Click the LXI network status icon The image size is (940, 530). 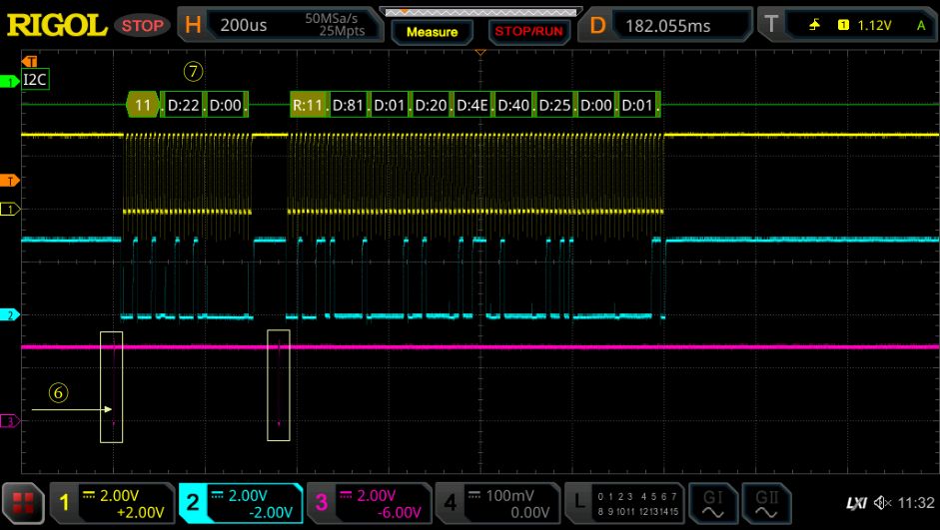856,503
